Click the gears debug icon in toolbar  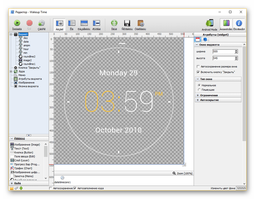click(42, 23)
